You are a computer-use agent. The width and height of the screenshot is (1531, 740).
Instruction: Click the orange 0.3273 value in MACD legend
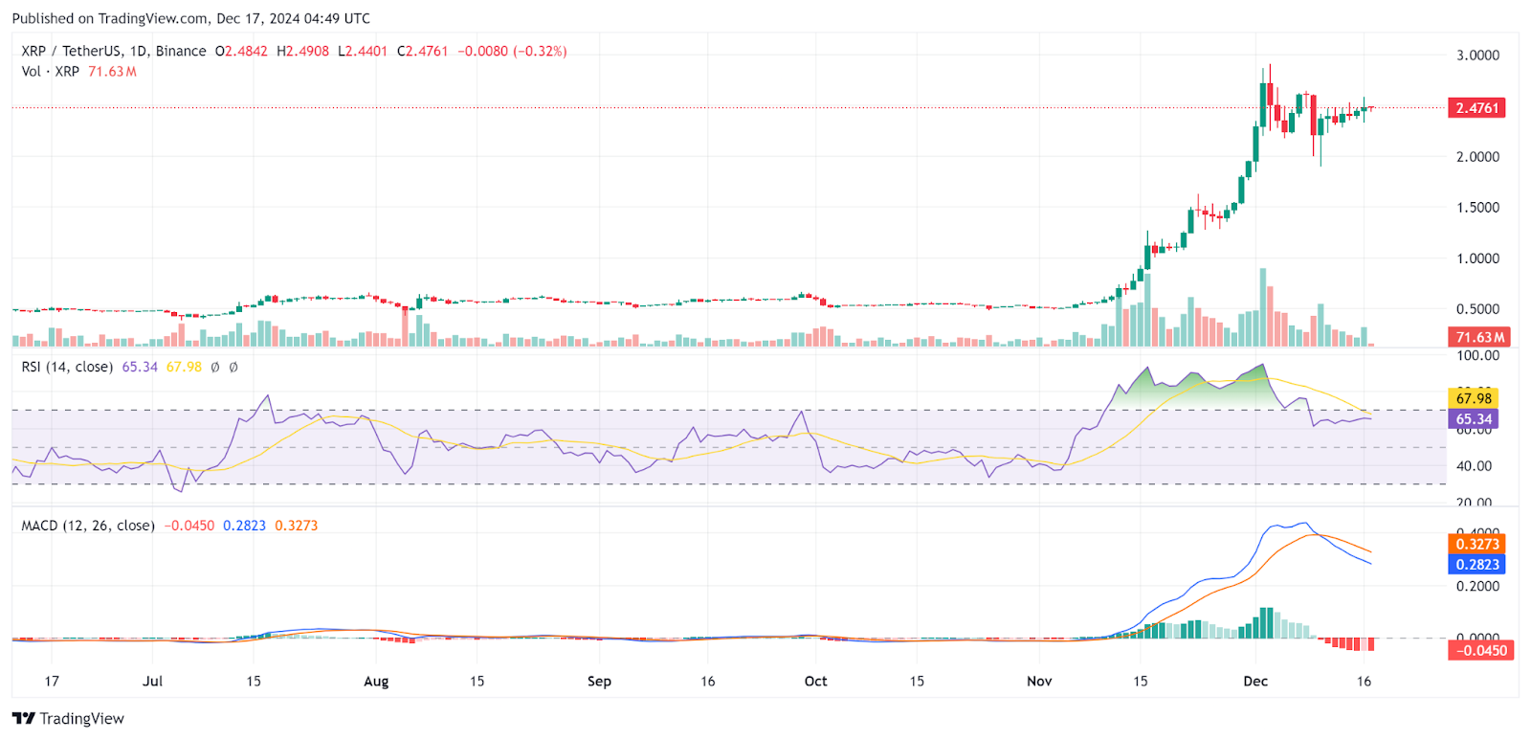(x=297, y=526)
